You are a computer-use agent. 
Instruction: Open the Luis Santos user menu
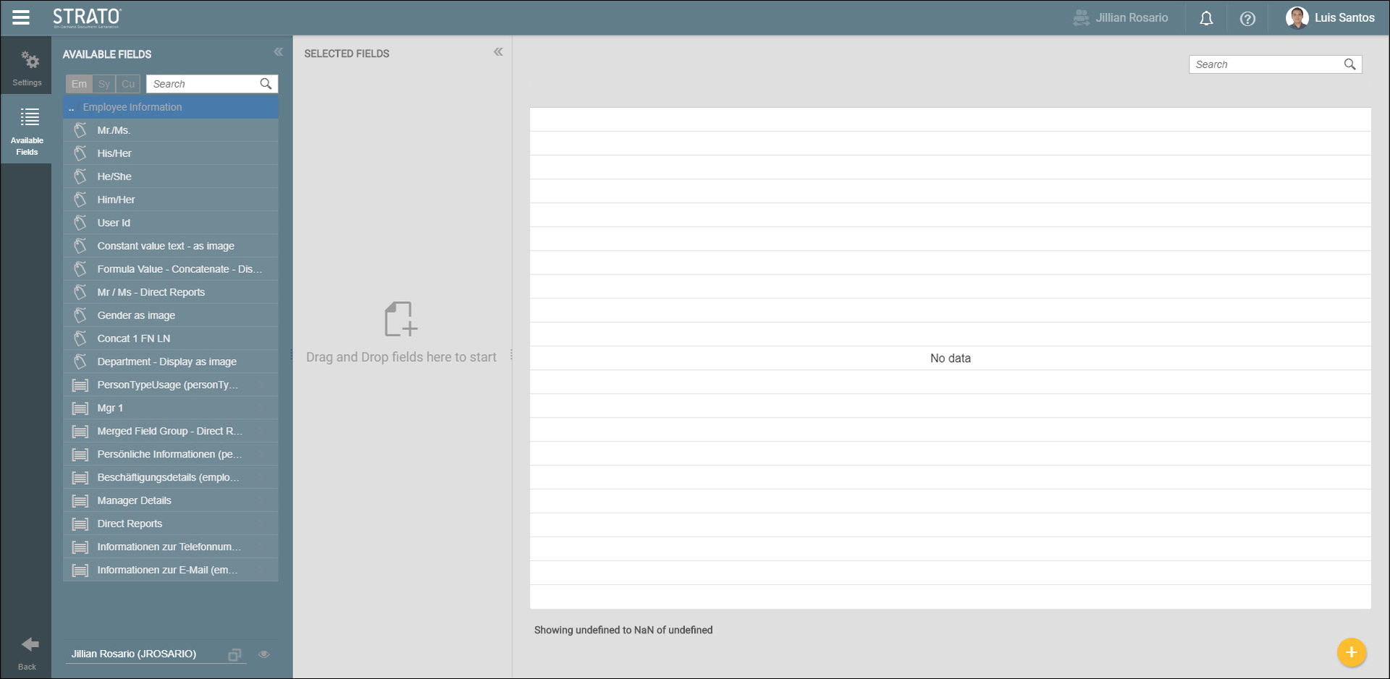coord(1330,18)
